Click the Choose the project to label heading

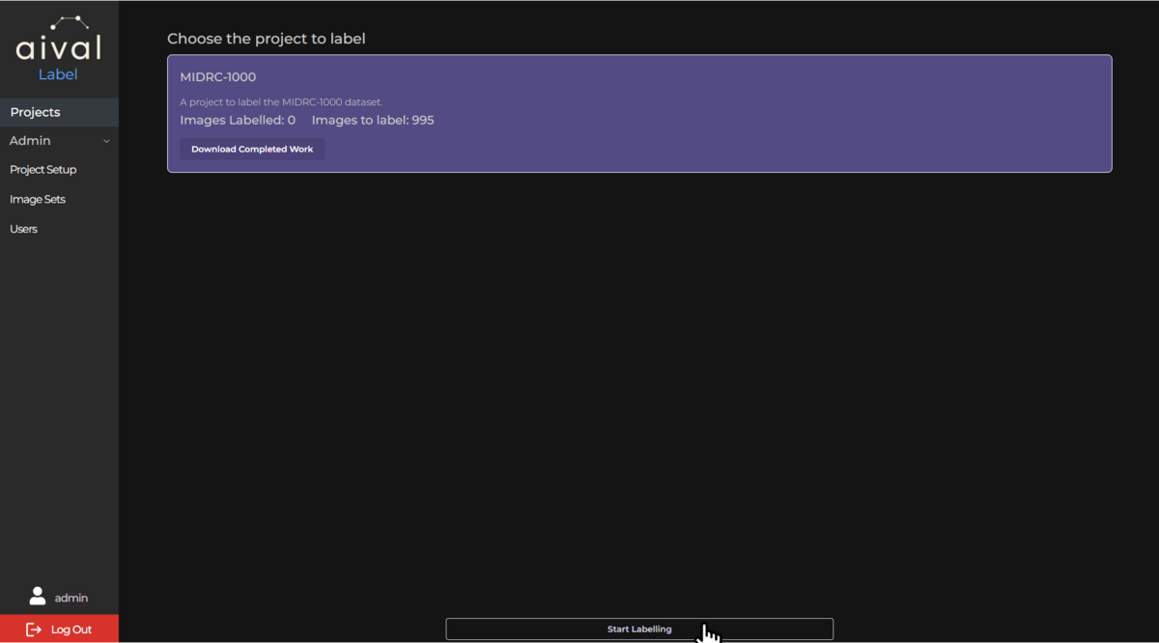pyautogui.click(x=267, y=40)
